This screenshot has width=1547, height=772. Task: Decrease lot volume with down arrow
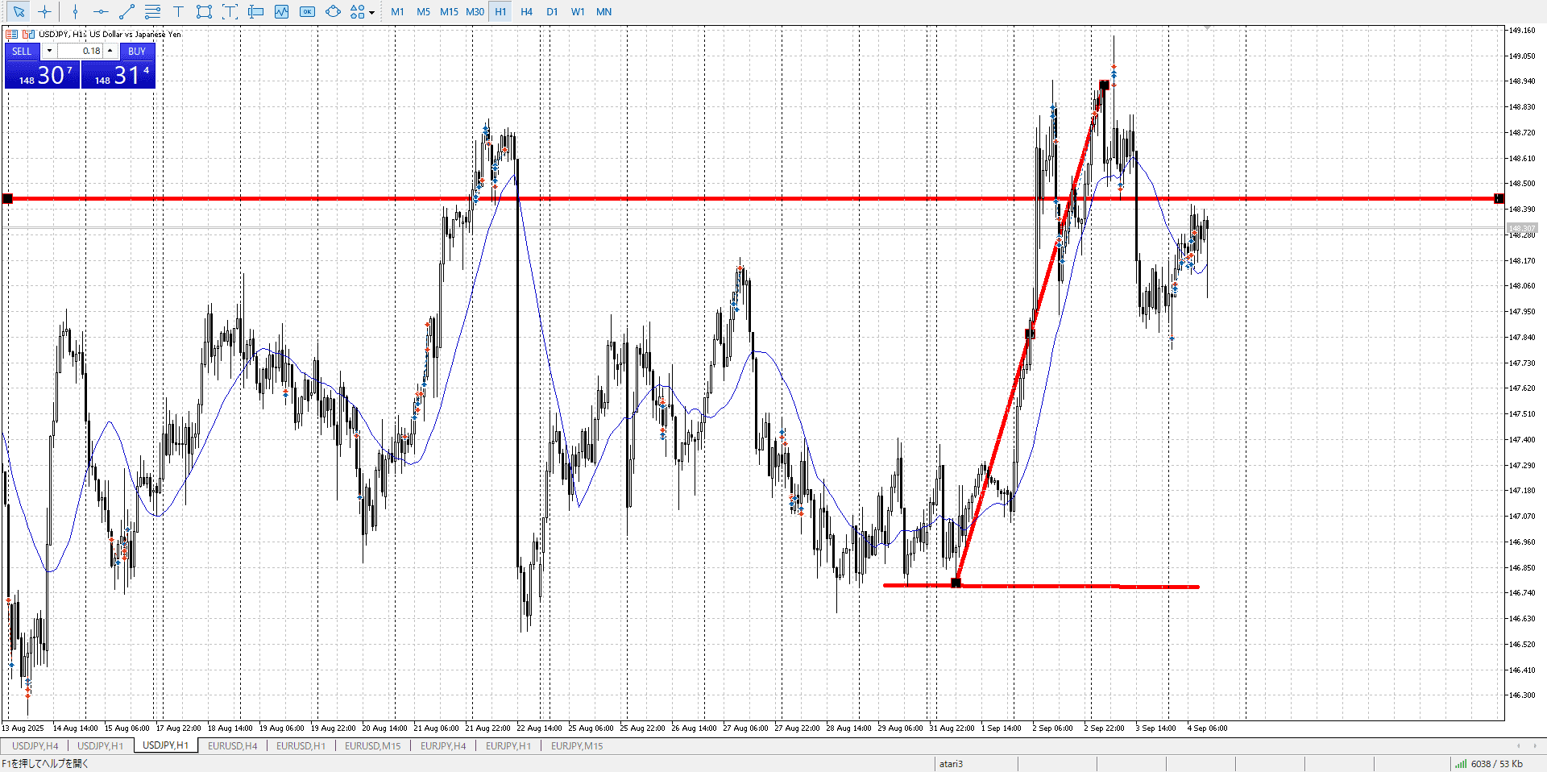(49, 51)
